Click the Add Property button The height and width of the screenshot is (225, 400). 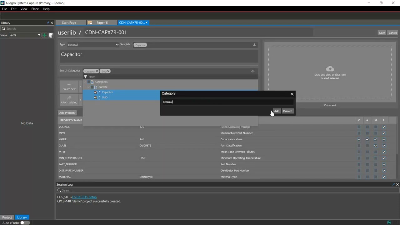pyautogui.click(x=67, y=113)
